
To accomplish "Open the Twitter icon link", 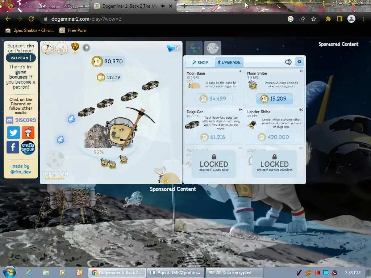I will 13,132.
